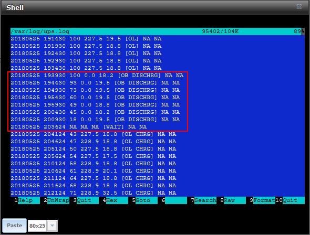Close the Shell window with X icon
310x235 pixels.
pyautogui.click(x=299, y=7)
